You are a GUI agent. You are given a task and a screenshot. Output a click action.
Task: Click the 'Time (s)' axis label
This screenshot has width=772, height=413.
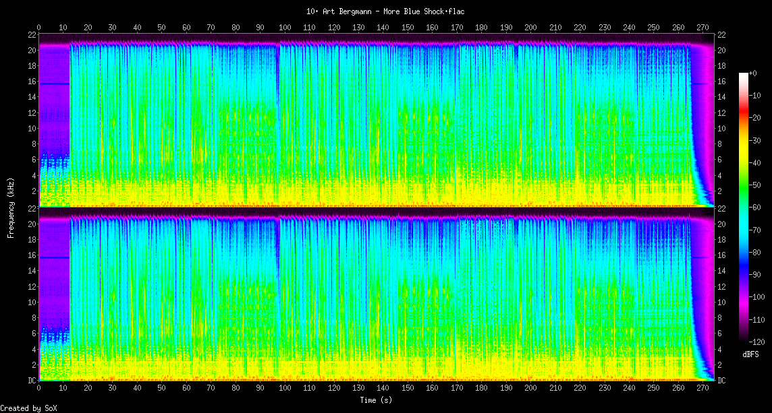click(x=375, y=400)
